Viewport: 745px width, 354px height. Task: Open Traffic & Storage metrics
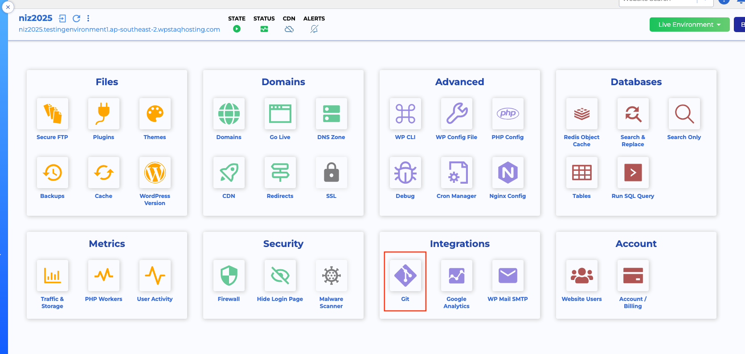53,276
